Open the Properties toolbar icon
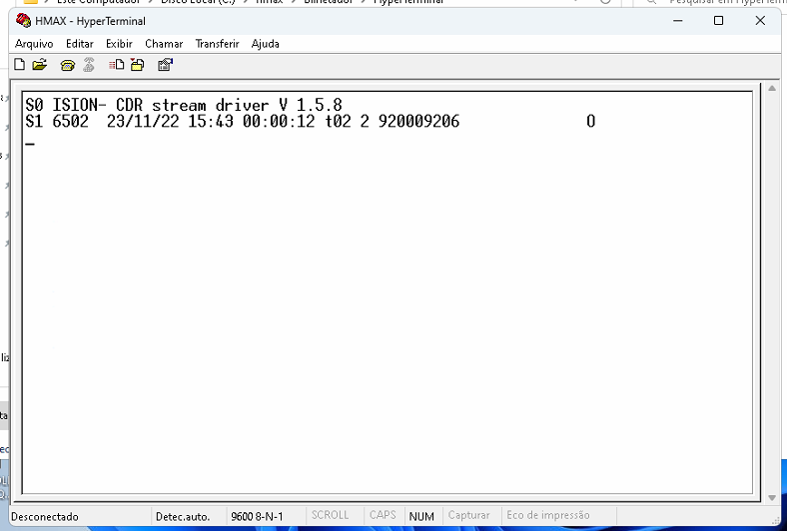The width and height of the screenshot is (787, 531). point(165,65)
